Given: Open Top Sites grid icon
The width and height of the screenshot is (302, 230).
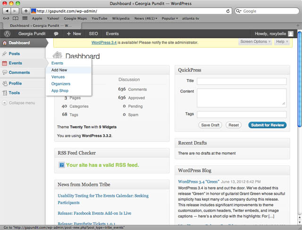Looking at the screenshot, I should [x=25, y=18].
